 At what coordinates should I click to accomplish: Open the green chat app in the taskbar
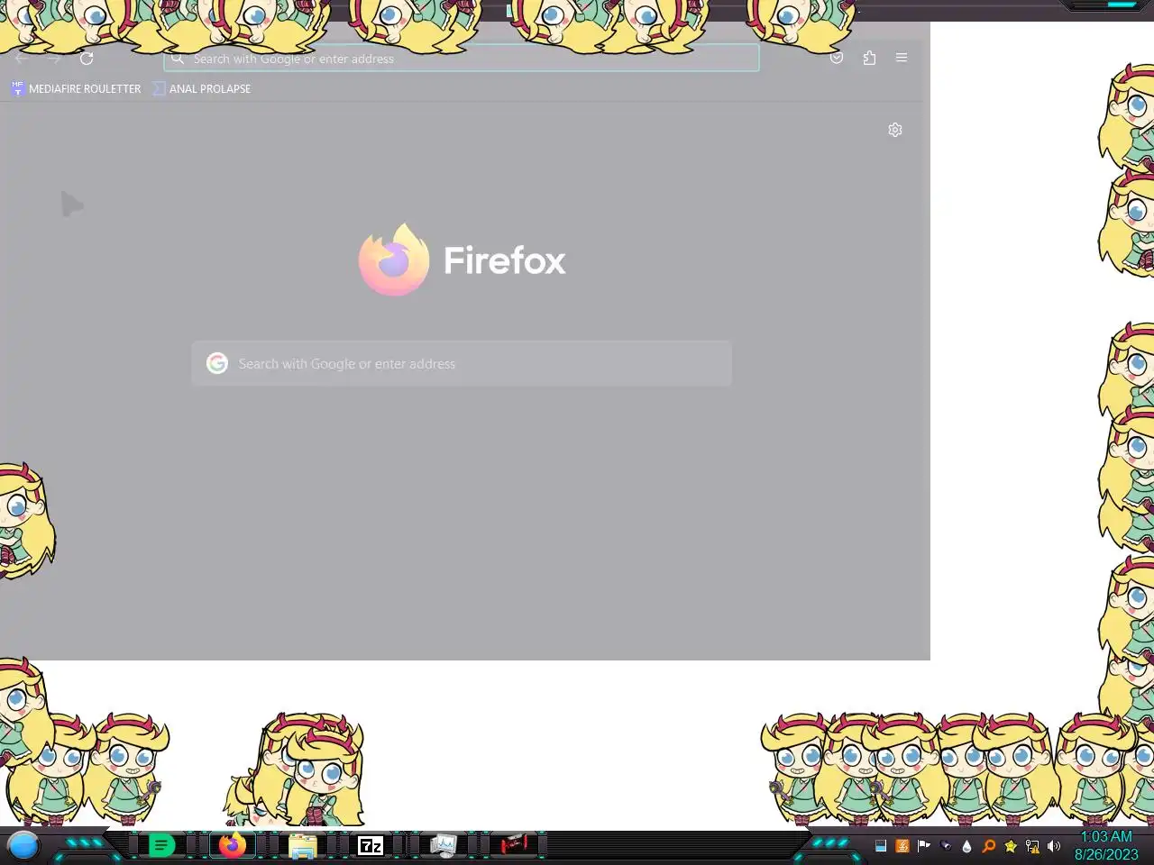[161, 845]
